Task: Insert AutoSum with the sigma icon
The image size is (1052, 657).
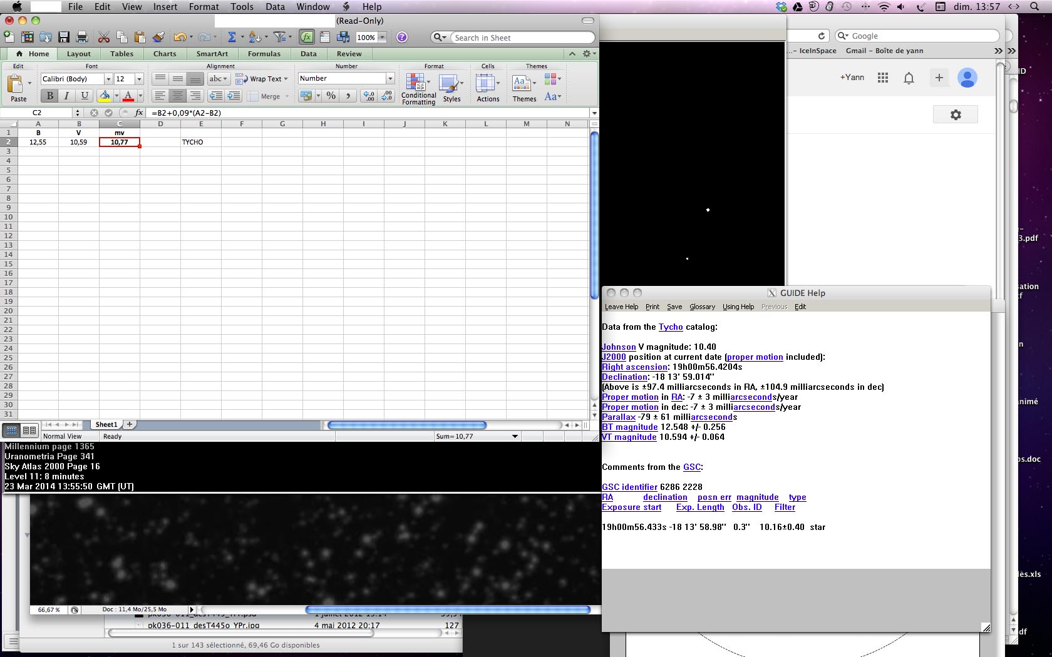Action: [232, 37]
